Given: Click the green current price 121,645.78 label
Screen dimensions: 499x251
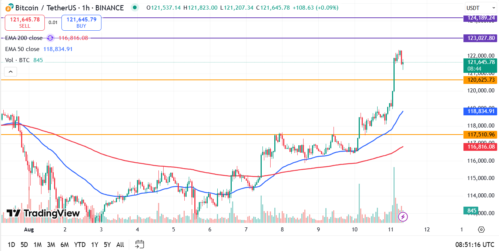Looking at the screenshot, I should [480, 65].
